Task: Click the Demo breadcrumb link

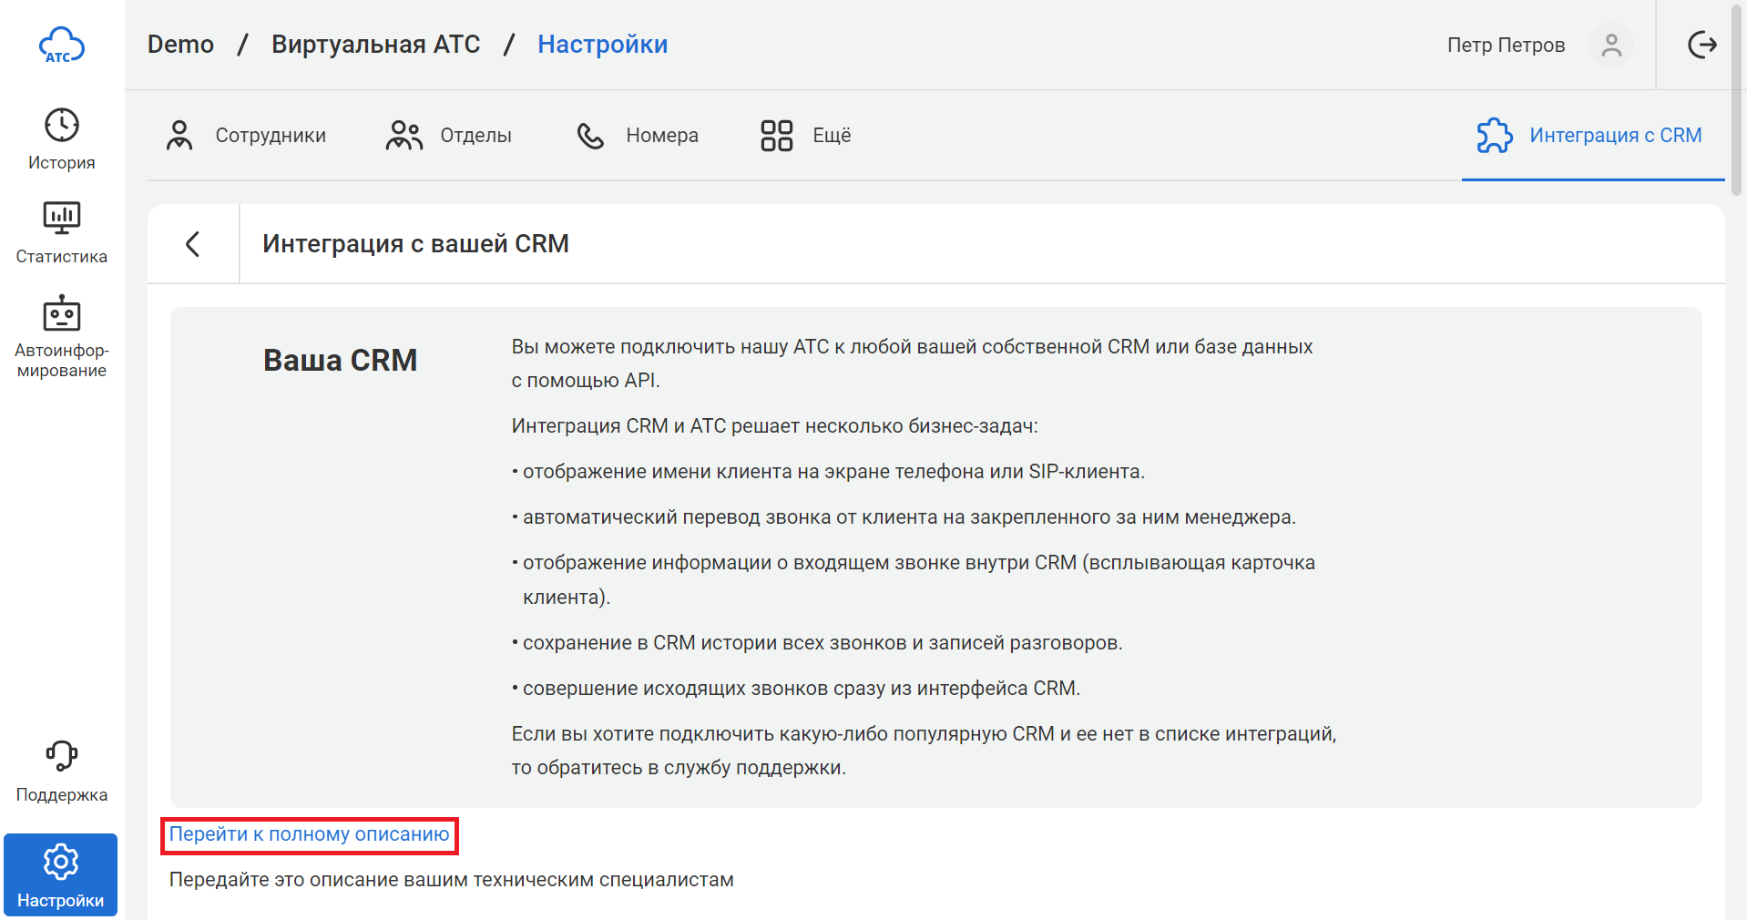Action: click(180, 45)
